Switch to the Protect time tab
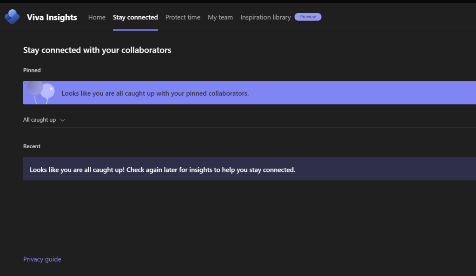476x276 pixels. 183,17
